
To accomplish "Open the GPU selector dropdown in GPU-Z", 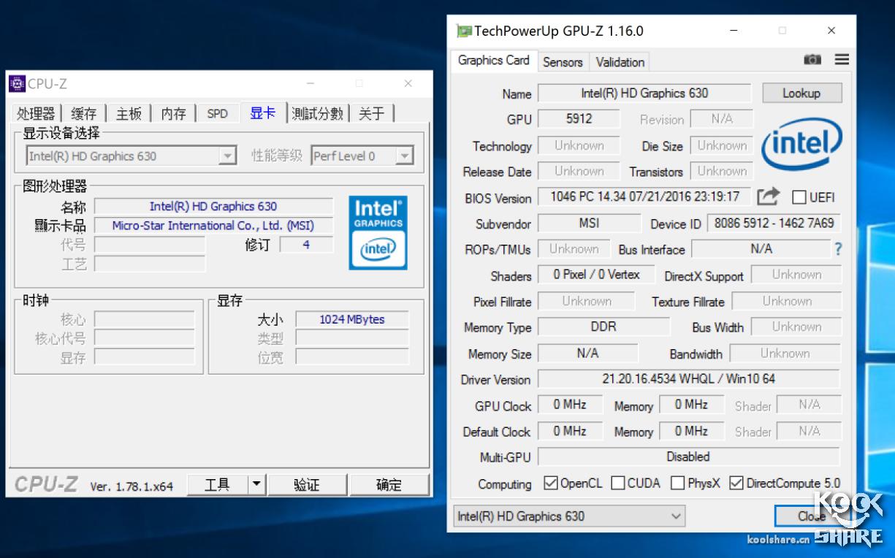I will click(677, 516).
